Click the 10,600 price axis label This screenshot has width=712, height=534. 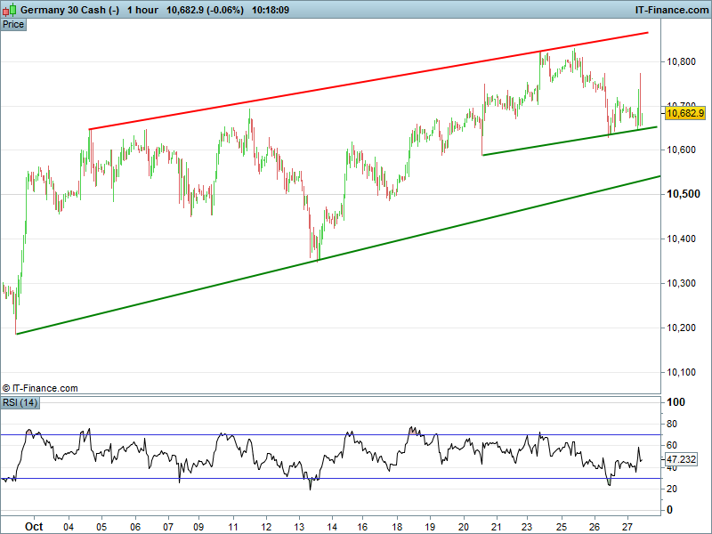coord(681,150)
